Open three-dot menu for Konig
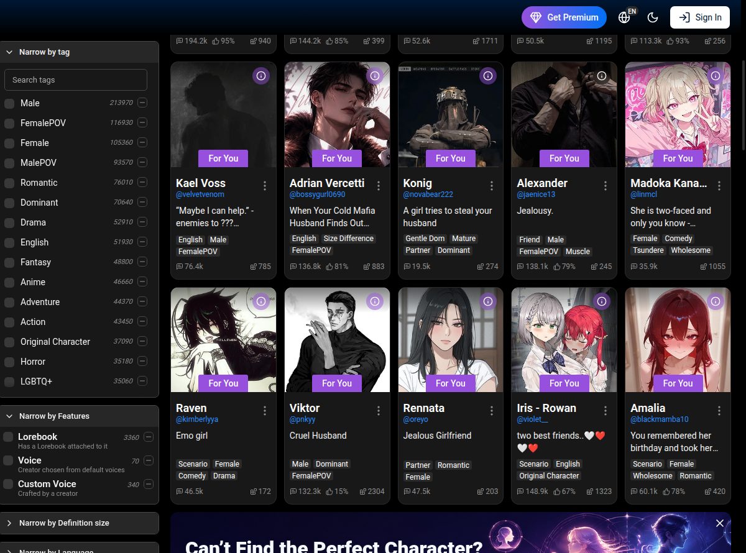This screenshot has width=746, height=553. click(492, 186)
